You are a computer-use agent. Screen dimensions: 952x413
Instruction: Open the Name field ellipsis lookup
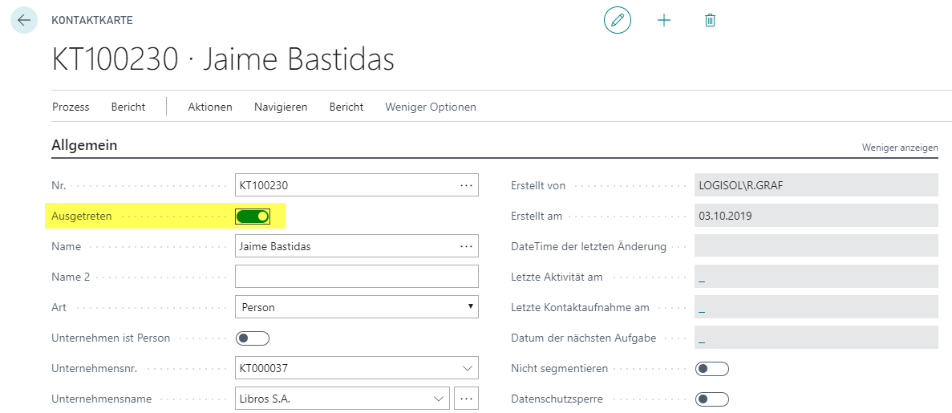tap(466, 246)
